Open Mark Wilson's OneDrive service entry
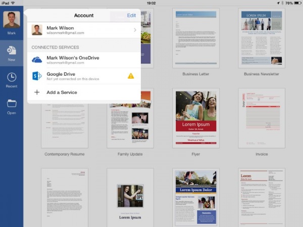Screen dimensions: 303x227 tap(83, 60)
